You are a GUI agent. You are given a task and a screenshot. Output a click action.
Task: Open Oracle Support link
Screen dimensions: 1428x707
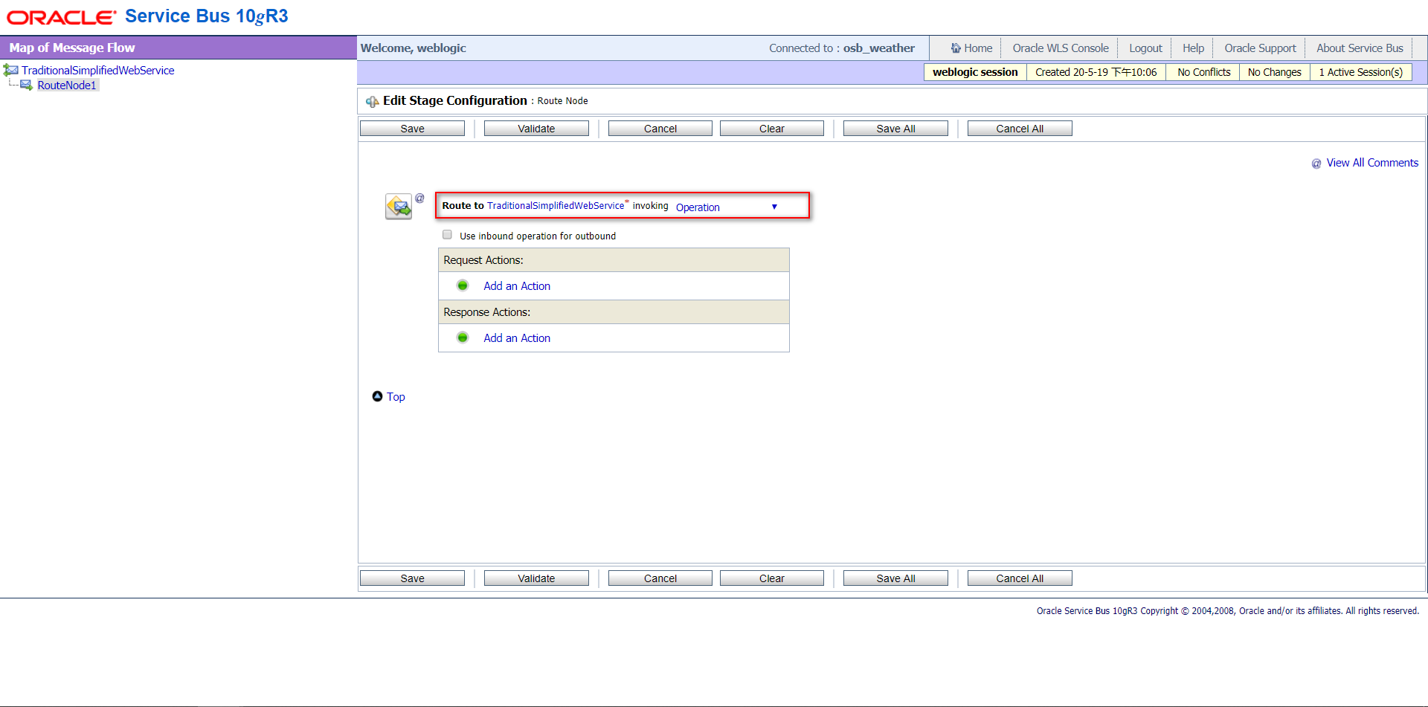1260,48
